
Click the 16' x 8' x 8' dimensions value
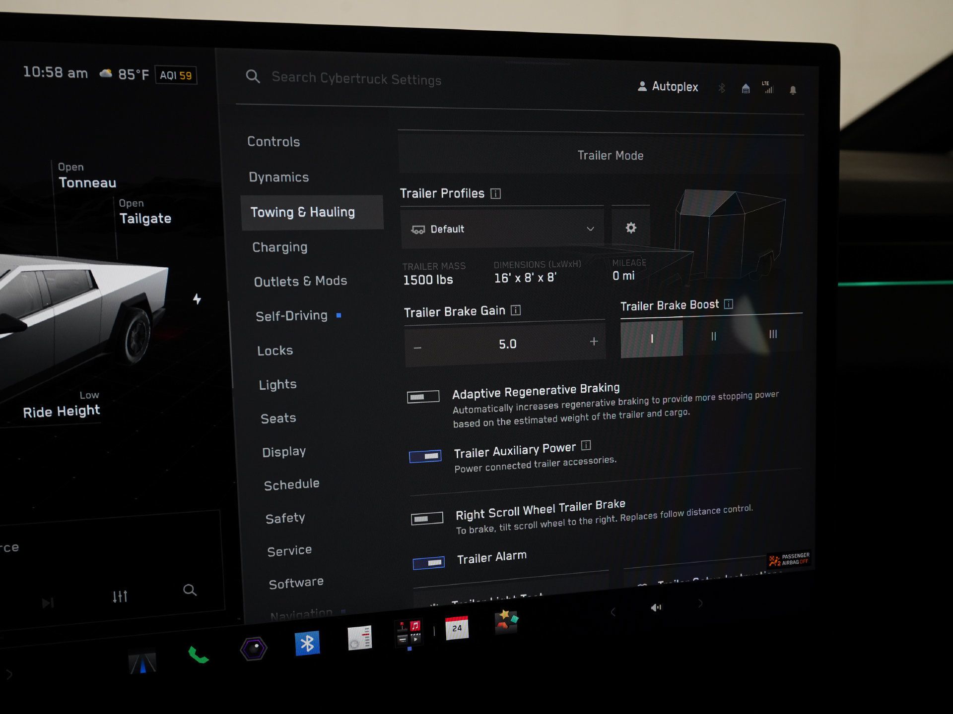tap(525, 278)
